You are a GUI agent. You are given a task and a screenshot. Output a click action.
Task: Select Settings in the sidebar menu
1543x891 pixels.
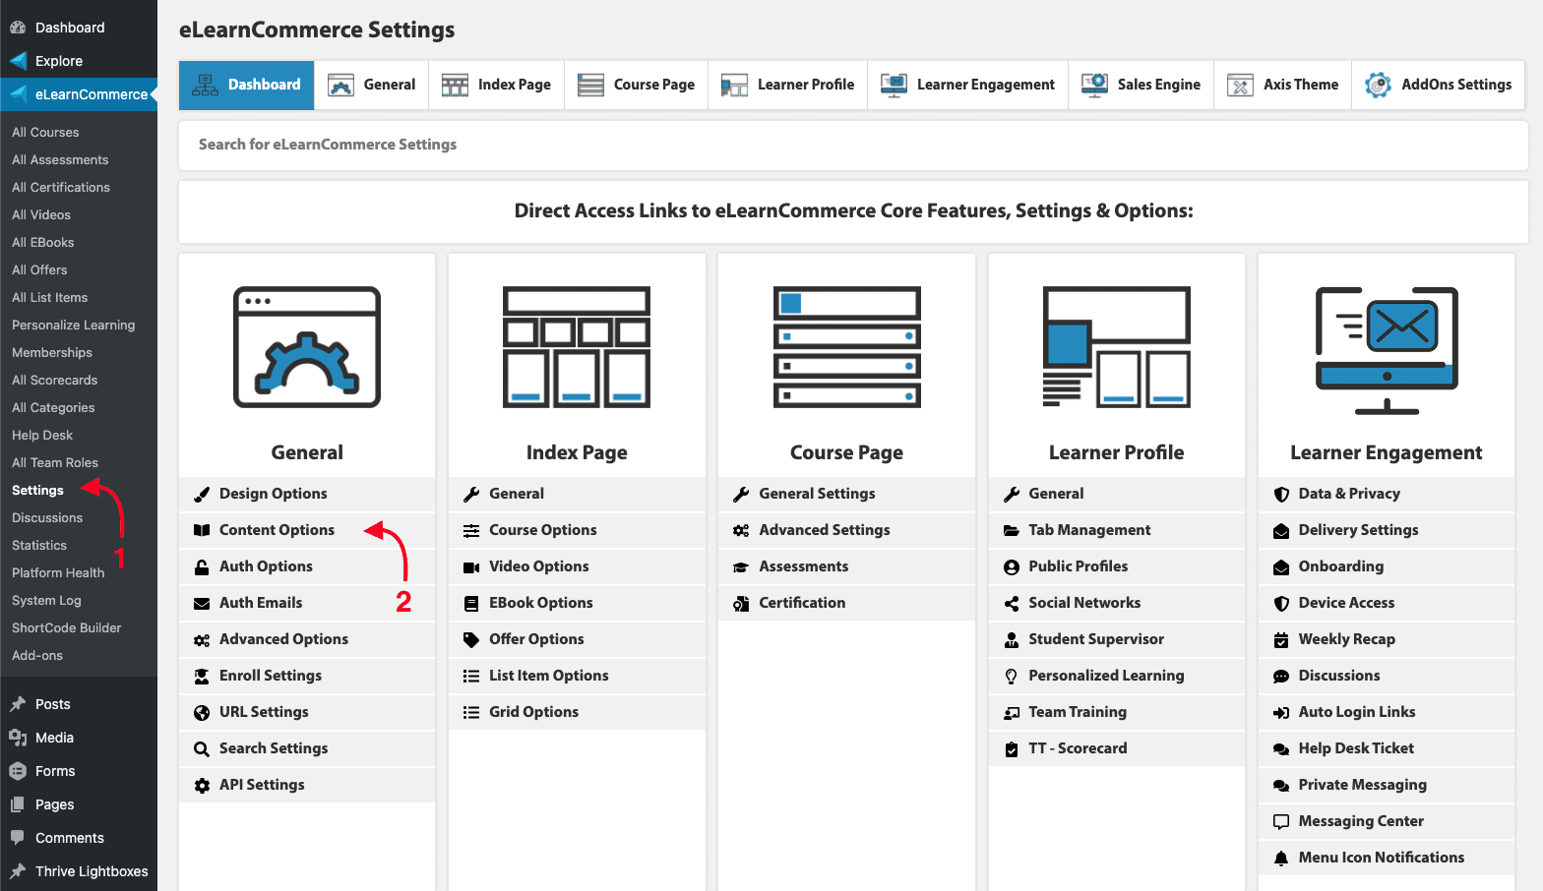pyautogui.click(x=37, y=490)
